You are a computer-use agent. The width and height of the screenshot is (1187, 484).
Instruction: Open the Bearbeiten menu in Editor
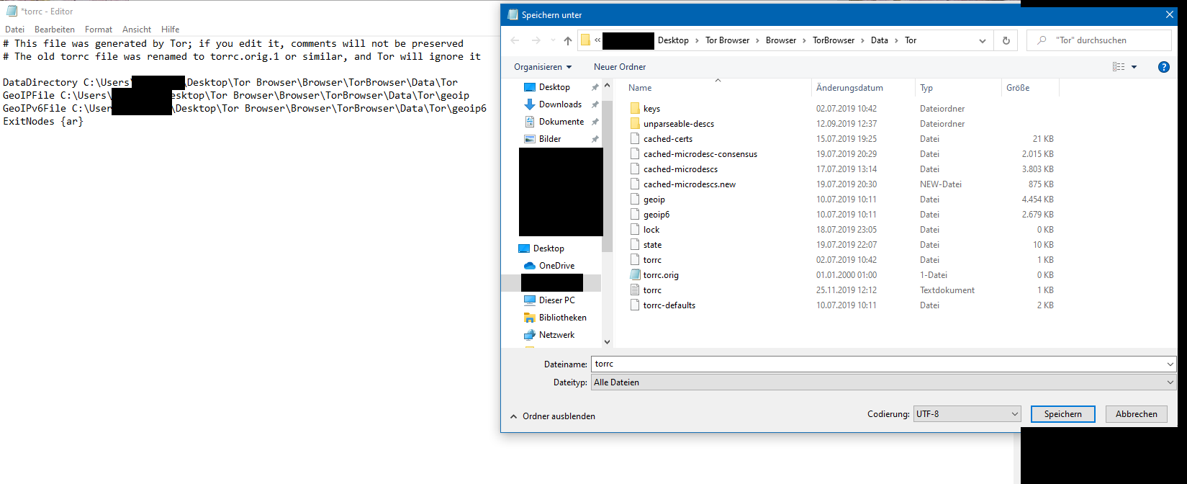(55, 30)
